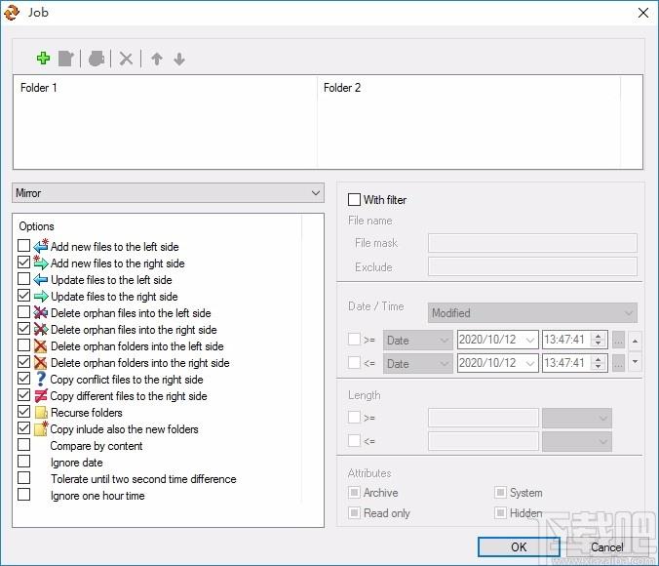The height and width of the screenshot is (566, 659).
Task: Check Delete orphan folders into the left side
Action: [x=24, y=345]
